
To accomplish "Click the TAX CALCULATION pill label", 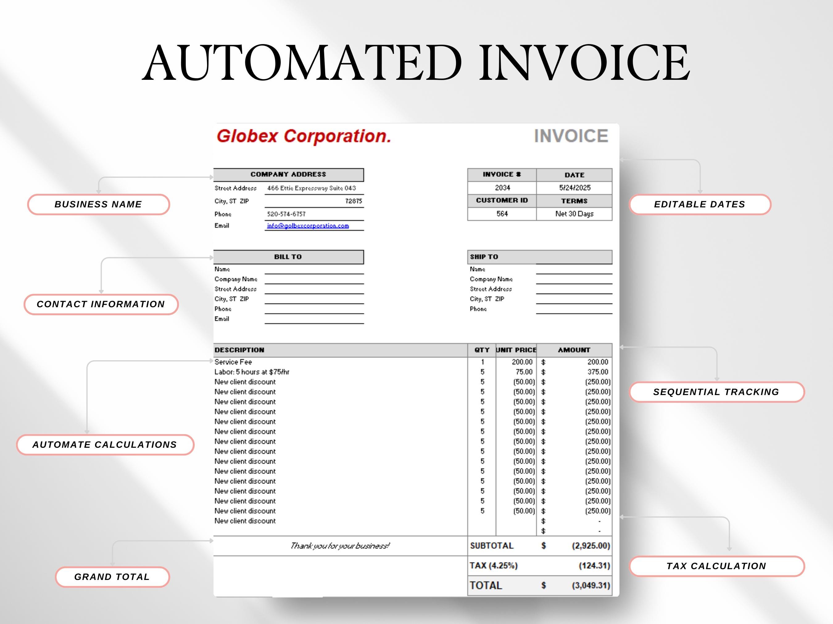I will [x=716, y=566].
